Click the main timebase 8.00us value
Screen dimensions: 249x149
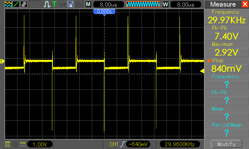108,4
